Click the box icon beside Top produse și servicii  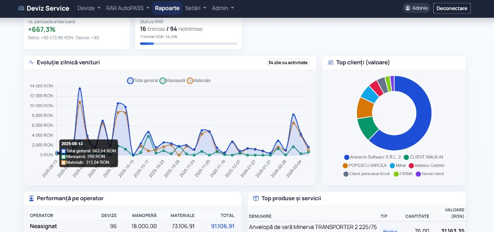pyautogui.click(x=256, y=198)
